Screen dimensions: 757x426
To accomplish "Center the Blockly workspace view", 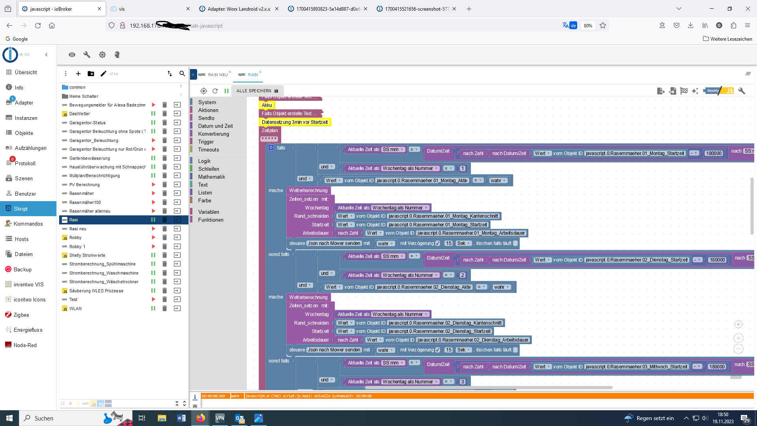I will point(738,324).
